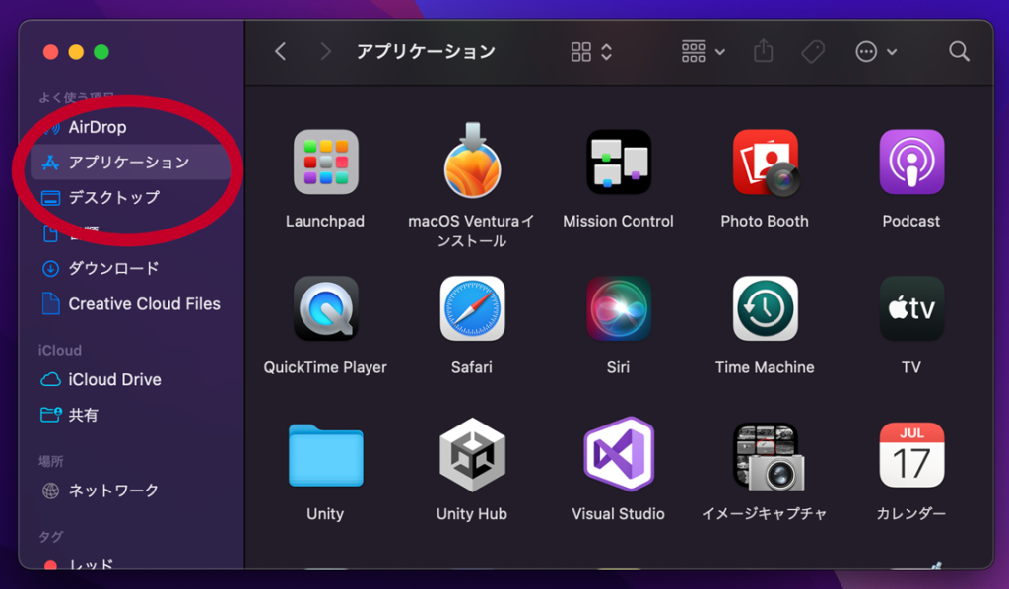Click the back navigation arrow
Viewport: 1009px width, 589px height.
[281, 52]
